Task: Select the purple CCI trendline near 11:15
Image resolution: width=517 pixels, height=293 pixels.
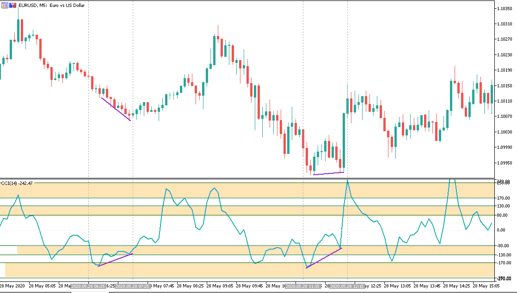Action: click(324, 258)
